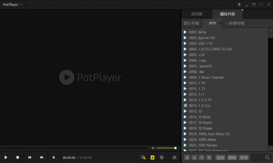The height and width of the screenshot is (163, 273).
Task: Select the IPTV album tab
Action: (x=212, y=23)
